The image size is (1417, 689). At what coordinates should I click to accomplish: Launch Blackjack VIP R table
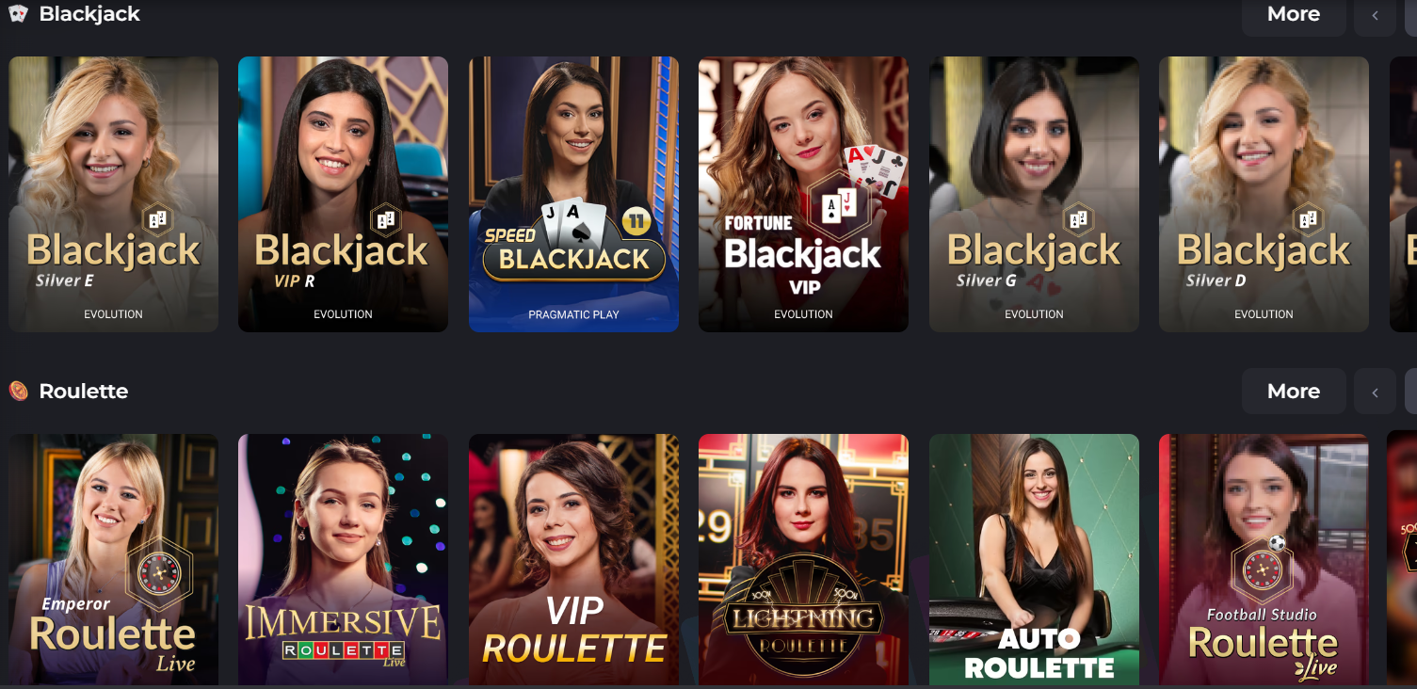pyautogui.click(x=343, y=194)
